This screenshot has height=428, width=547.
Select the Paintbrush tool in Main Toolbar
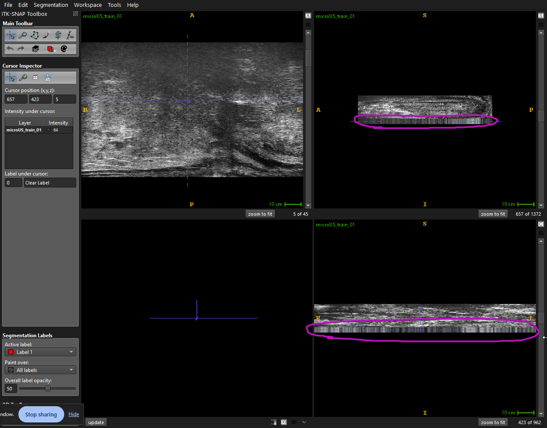pyautogui.click(x=46, y=36)
